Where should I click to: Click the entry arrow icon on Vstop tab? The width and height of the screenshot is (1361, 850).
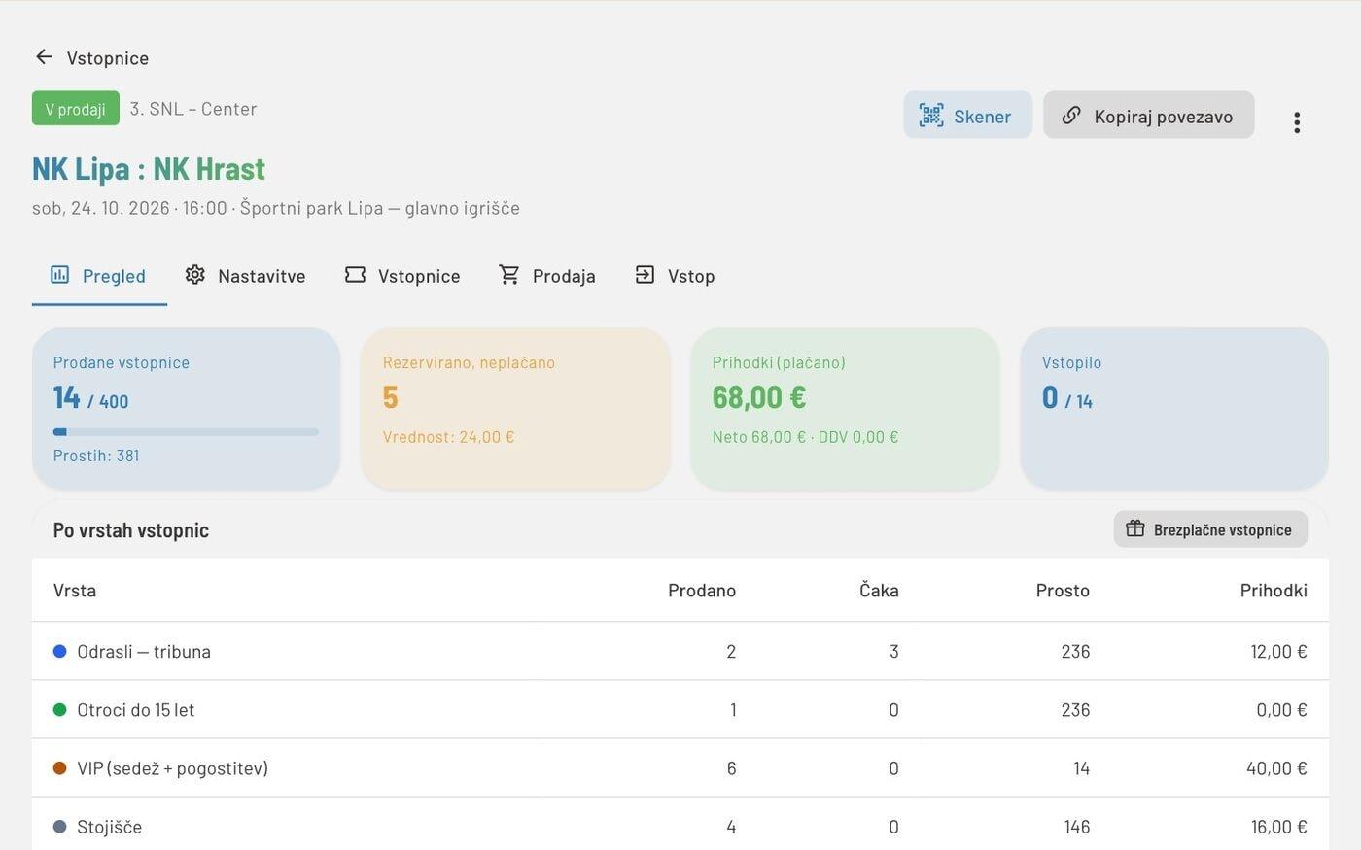click(645, 275)
